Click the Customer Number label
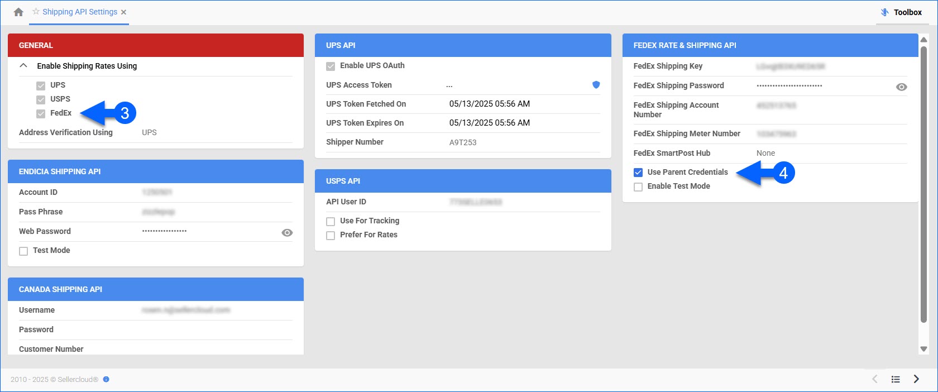This screenshot has width=938, height=392. coord(51,349)
